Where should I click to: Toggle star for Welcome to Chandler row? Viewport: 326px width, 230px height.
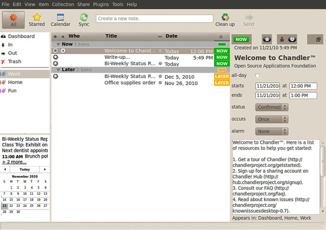pyautogui.click(x=56, y=50)
